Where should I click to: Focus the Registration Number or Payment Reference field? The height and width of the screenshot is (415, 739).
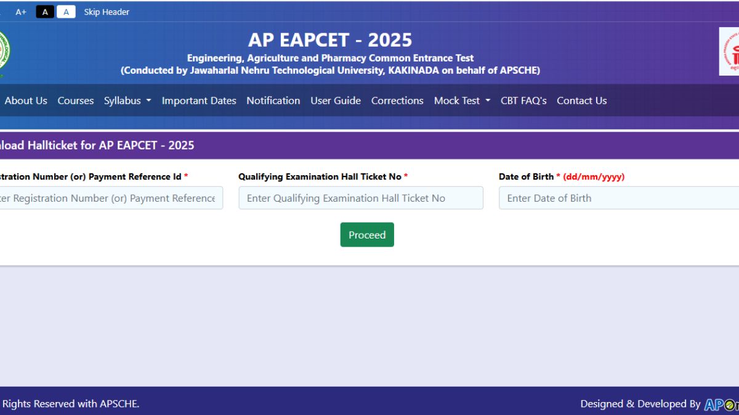[111, 198]
